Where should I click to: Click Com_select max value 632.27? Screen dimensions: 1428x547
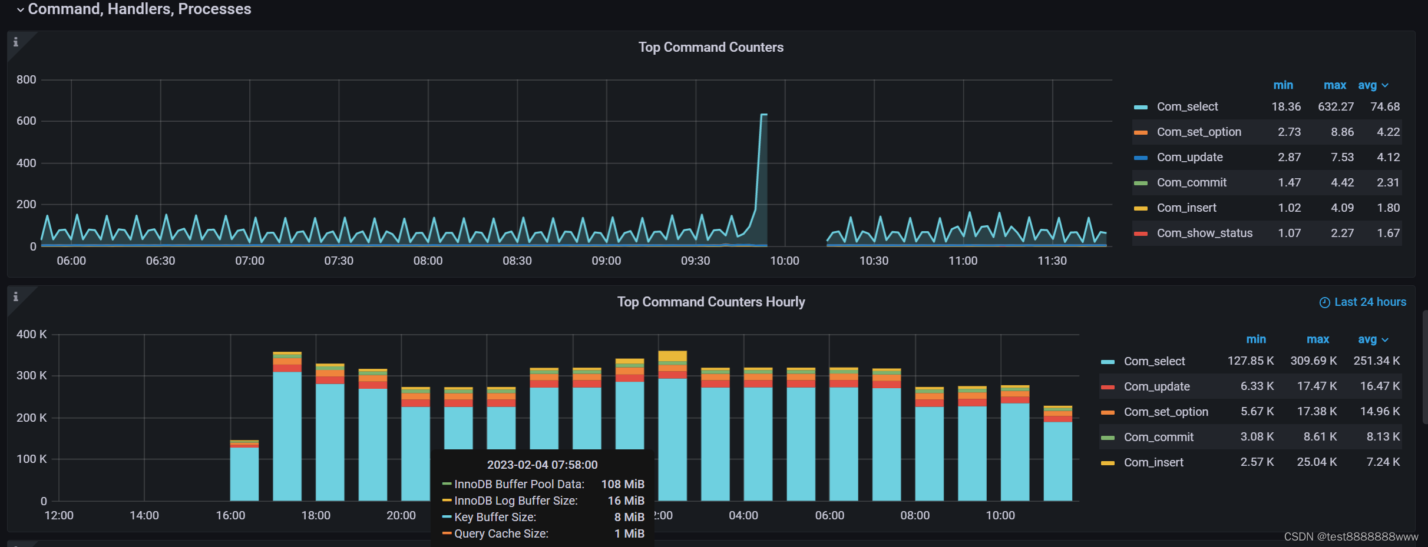coord(1336,106)
